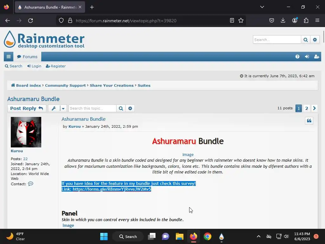Focus the site-wide Search field
The height and width of the screenshot is (244, 325).
click(x=277, y=39)
